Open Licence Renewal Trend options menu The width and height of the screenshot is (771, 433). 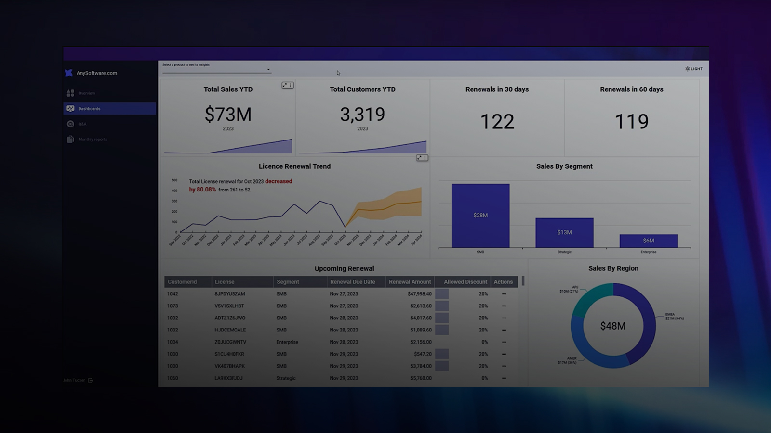[x=425, y=158]
